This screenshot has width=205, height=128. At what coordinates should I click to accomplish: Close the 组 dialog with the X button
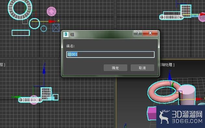click(x=150, y=33)
